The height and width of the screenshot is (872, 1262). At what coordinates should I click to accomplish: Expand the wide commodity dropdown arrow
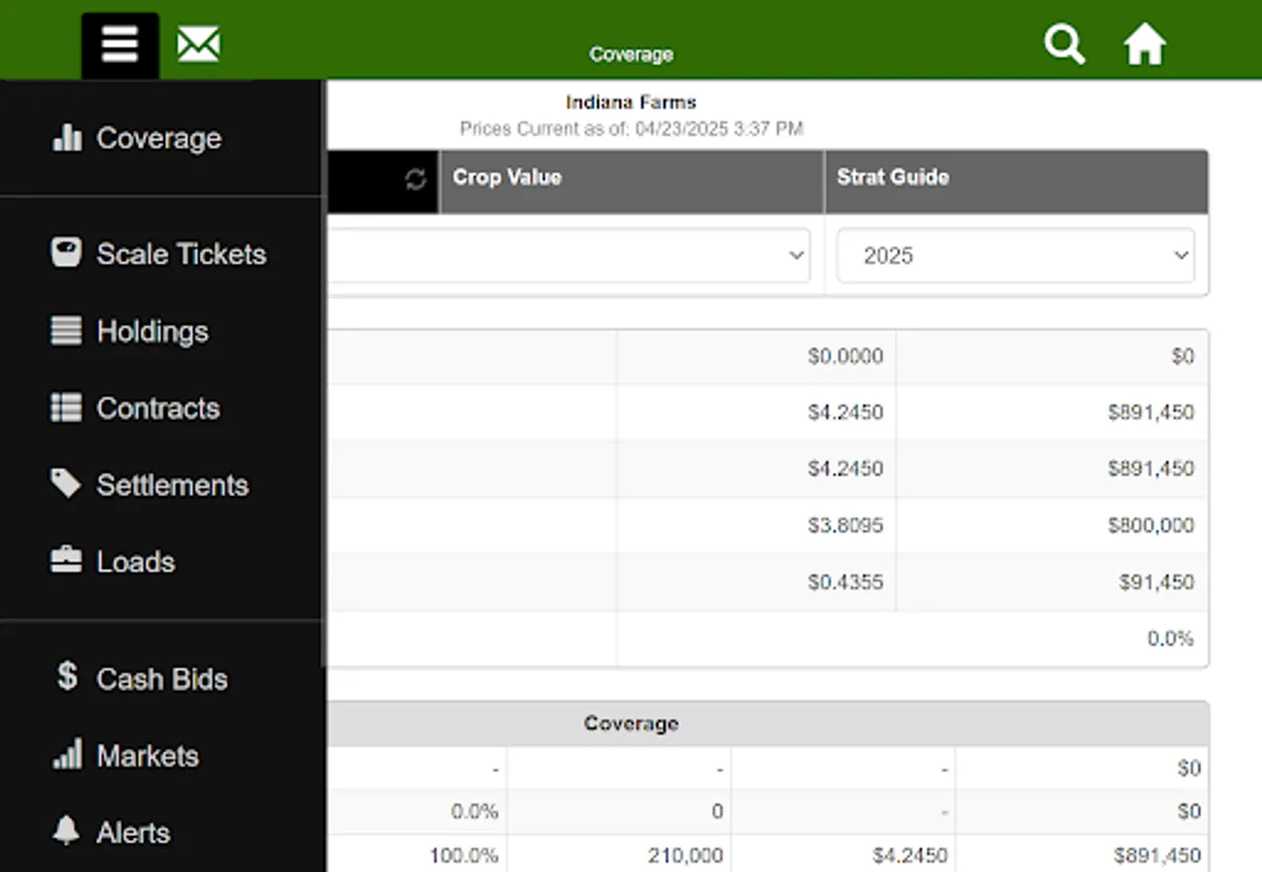[796, 256]
